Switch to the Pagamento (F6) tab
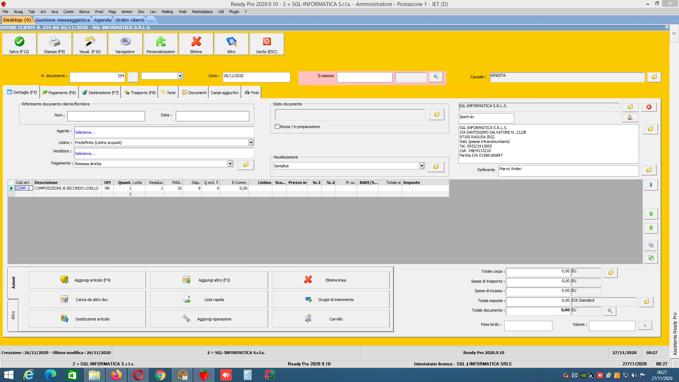679x382 pixels. pyautogui.click(x=59, y=93)
